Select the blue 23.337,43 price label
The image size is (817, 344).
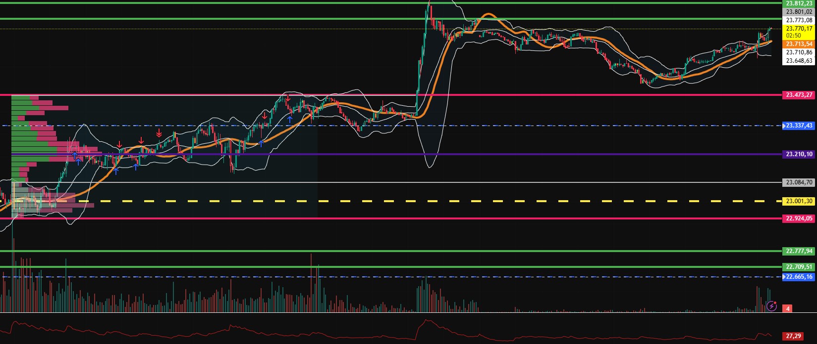coord(799,126)
